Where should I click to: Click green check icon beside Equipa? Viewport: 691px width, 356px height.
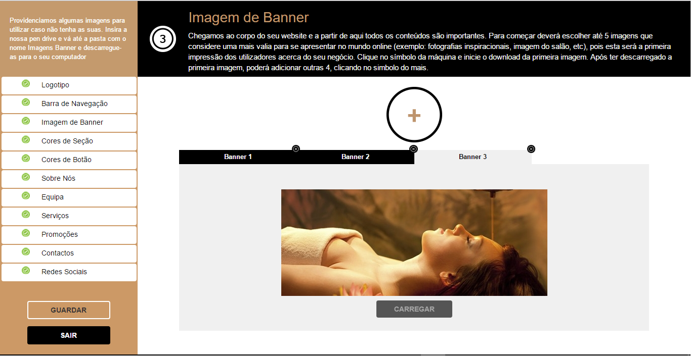pos(26,196)
